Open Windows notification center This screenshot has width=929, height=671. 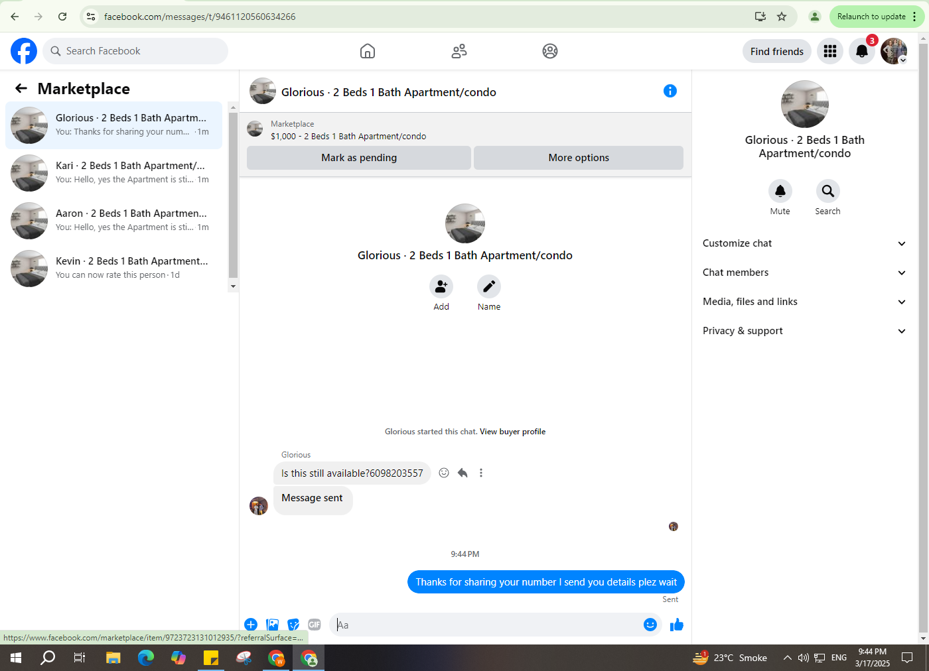point(907,658)
